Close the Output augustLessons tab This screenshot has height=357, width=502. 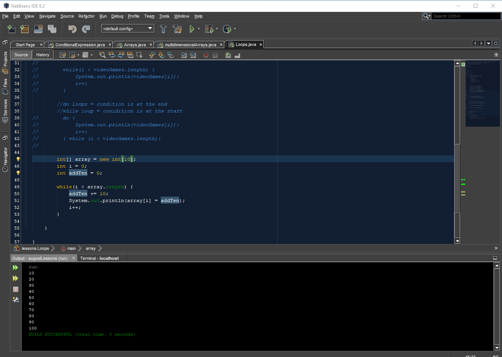[x=74, y=258]
